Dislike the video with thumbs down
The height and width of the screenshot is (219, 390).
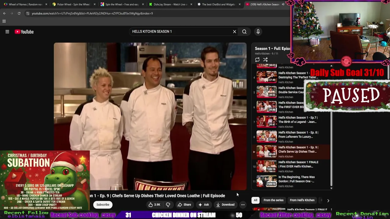[168, 205]
